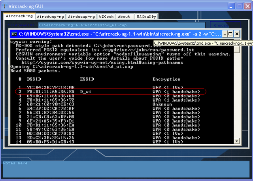Screen dimensions: 253x181
Task: Click the Encryption column header
Action: click(x=166, y=79)
